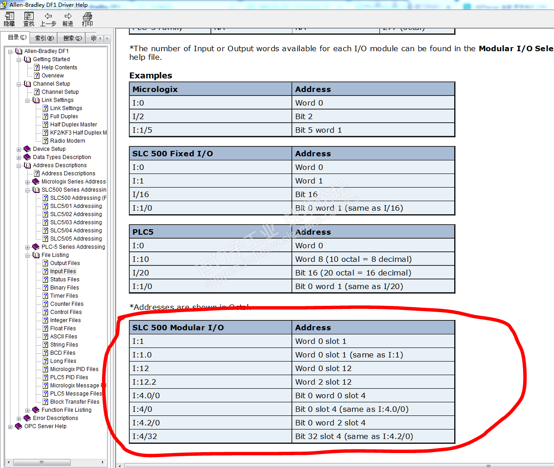Image resolution: width=554 pixels, height=468 pixels.
Task: Expand the Function File Listing node
Action: [28, 410]
